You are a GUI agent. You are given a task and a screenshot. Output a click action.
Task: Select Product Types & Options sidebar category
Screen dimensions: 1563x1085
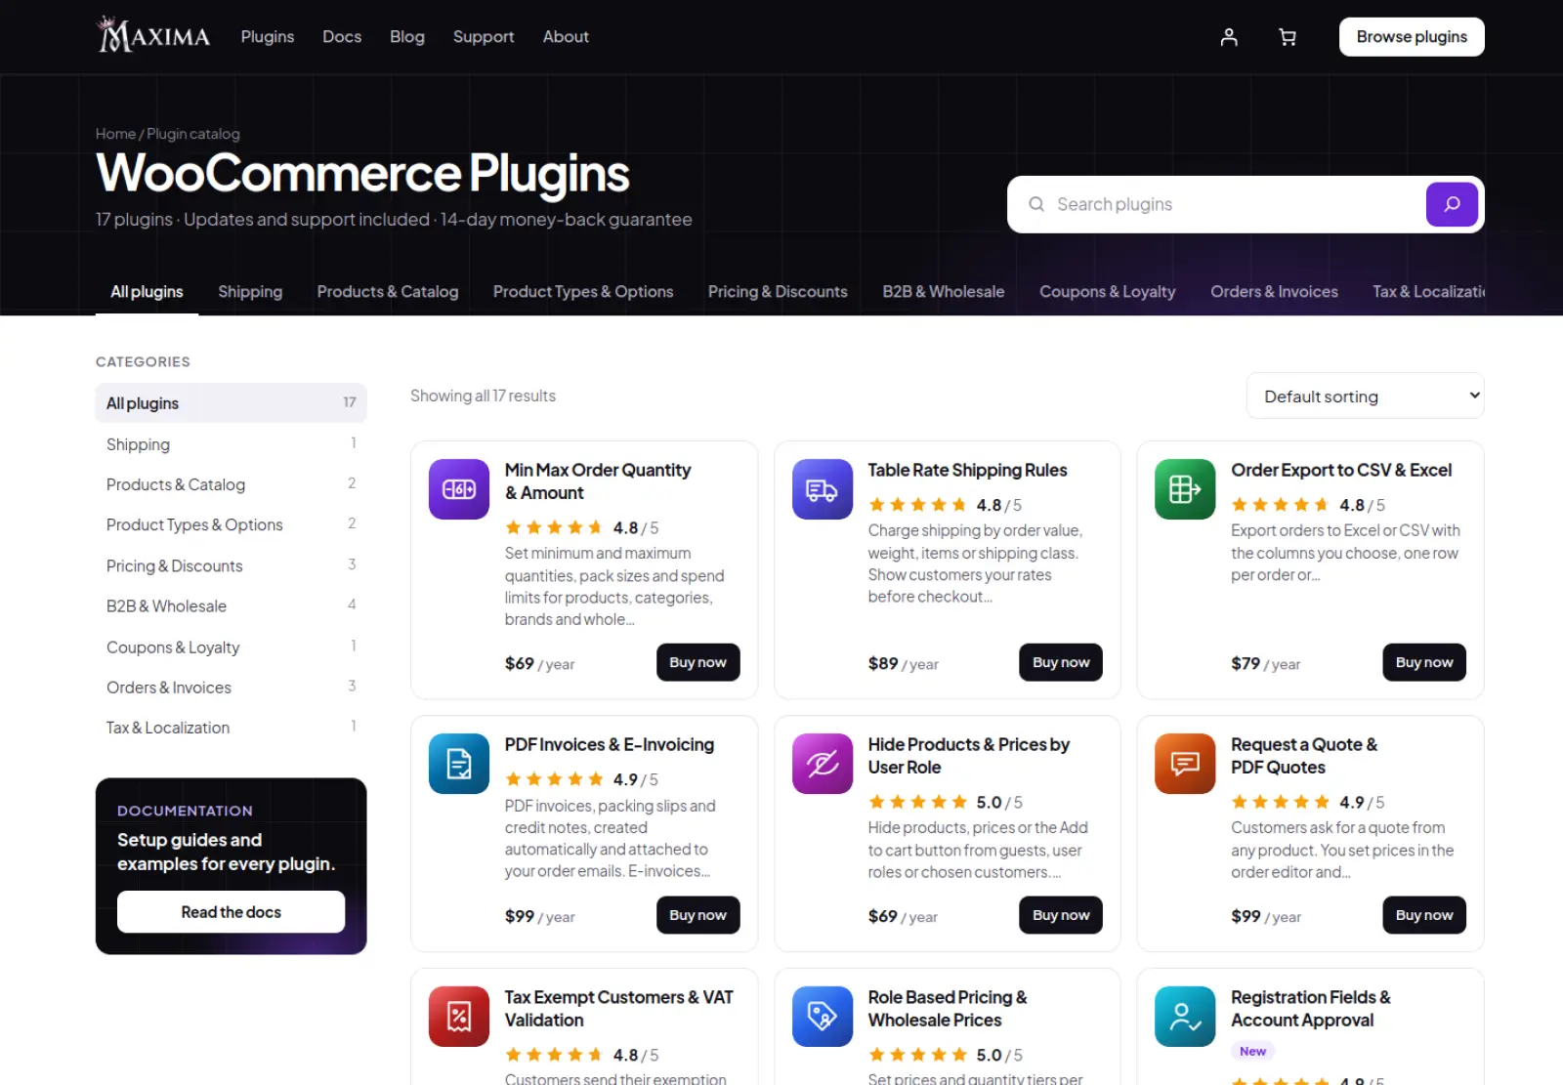point(231,524)
